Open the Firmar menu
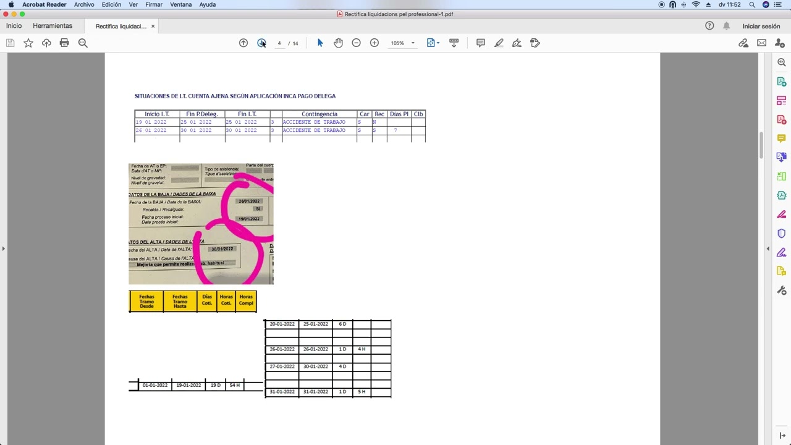 pos(153,4)
